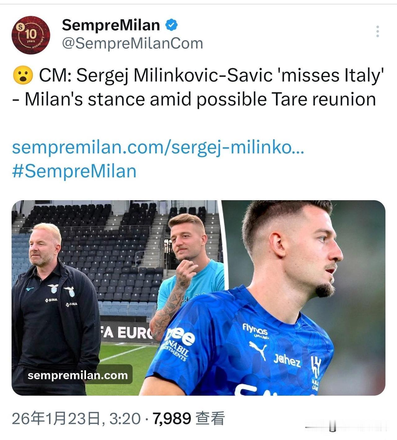397x440 pixels.
Task: Open the three-dot more options menu
Action: 377,32
